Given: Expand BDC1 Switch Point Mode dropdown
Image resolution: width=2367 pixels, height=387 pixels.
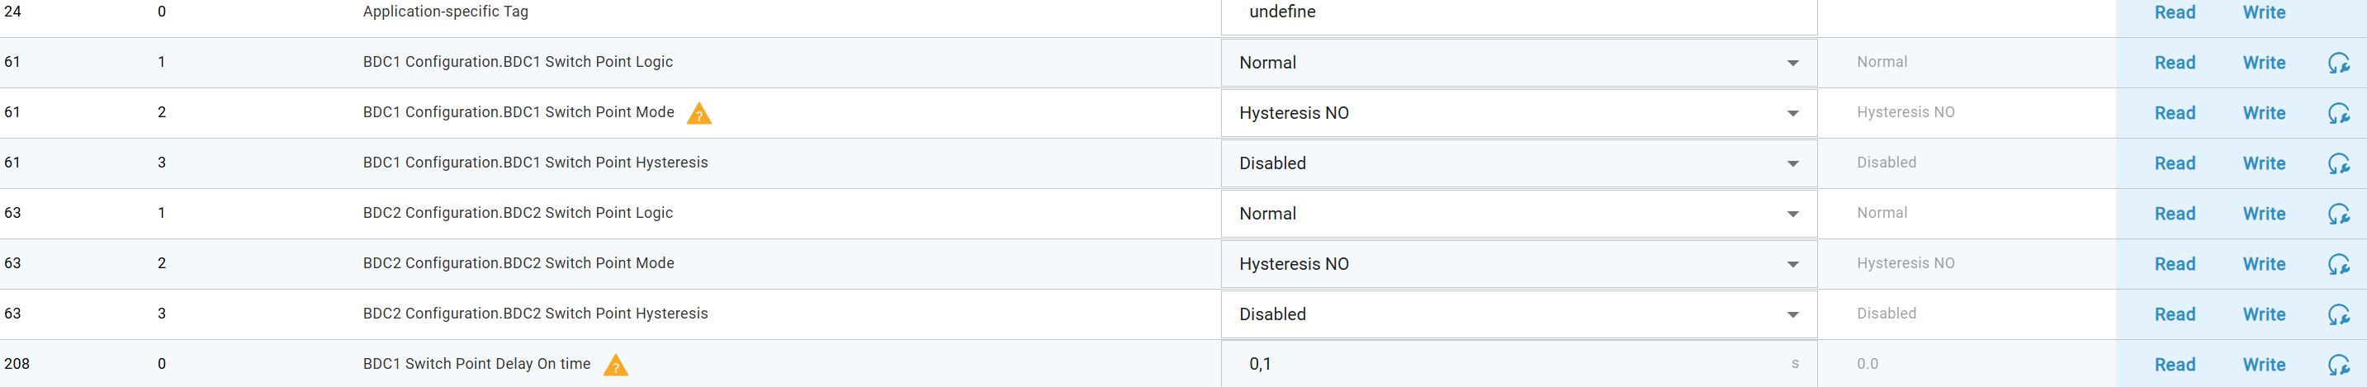Looking at the screenshot, I should tap(1518, 113).
